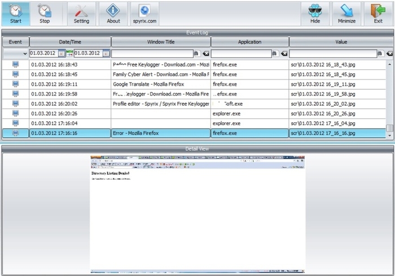Search by Application binoculars icon
The height and width of the screenshot is (276, 395).
coord(275,53)
